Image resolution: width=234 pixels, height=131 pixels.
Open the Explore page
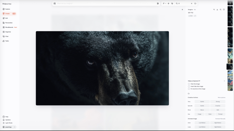(x=6, y=9)
